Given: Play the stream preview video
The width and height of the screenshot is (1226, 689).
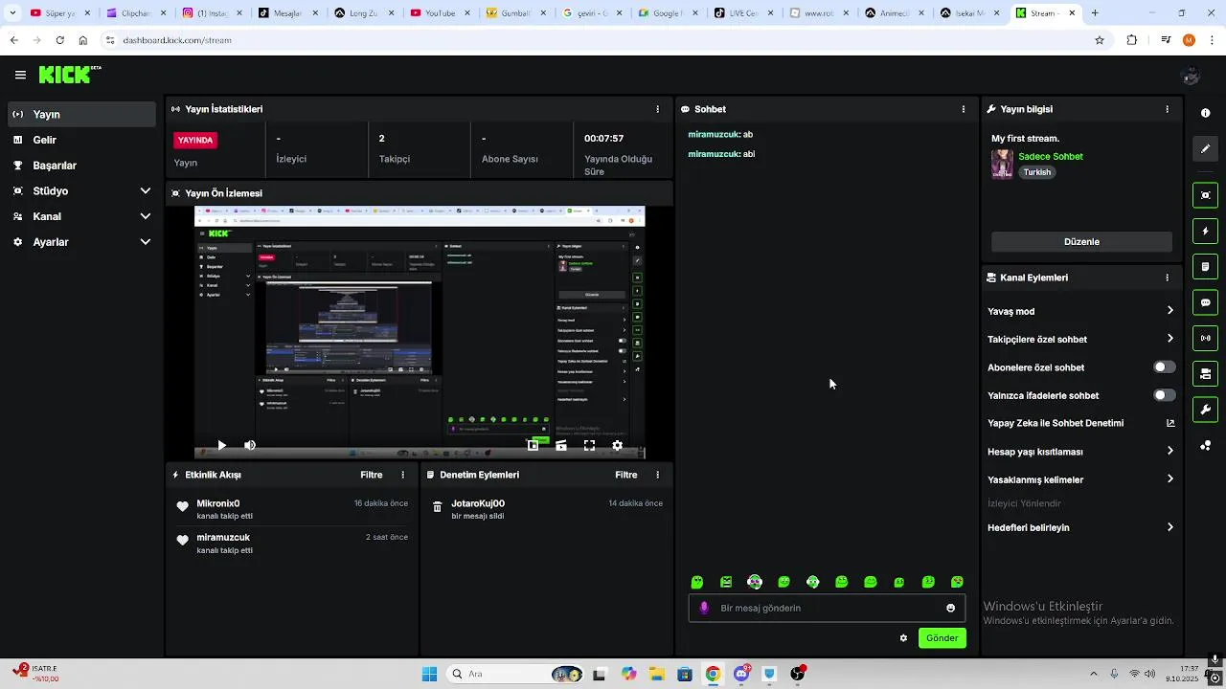Looking at the screenshot, I should [x=221, y=445].
